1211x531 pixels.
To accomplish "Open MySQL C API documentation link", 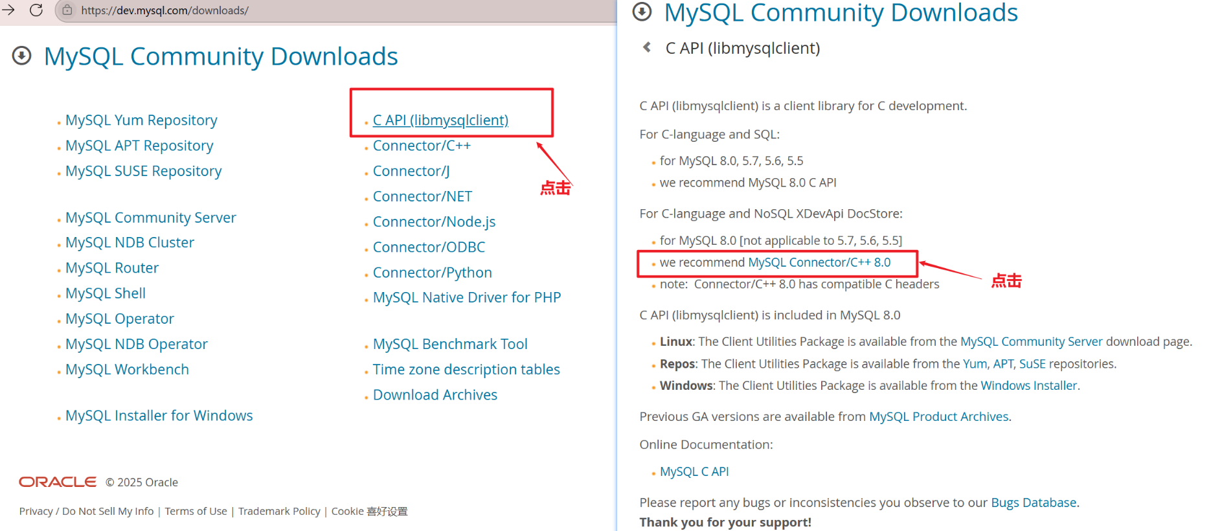I will pyautogui.click(x=694, y=471).
